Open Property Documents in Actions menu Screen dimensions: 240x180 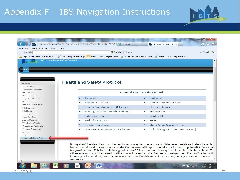point(32,129)
